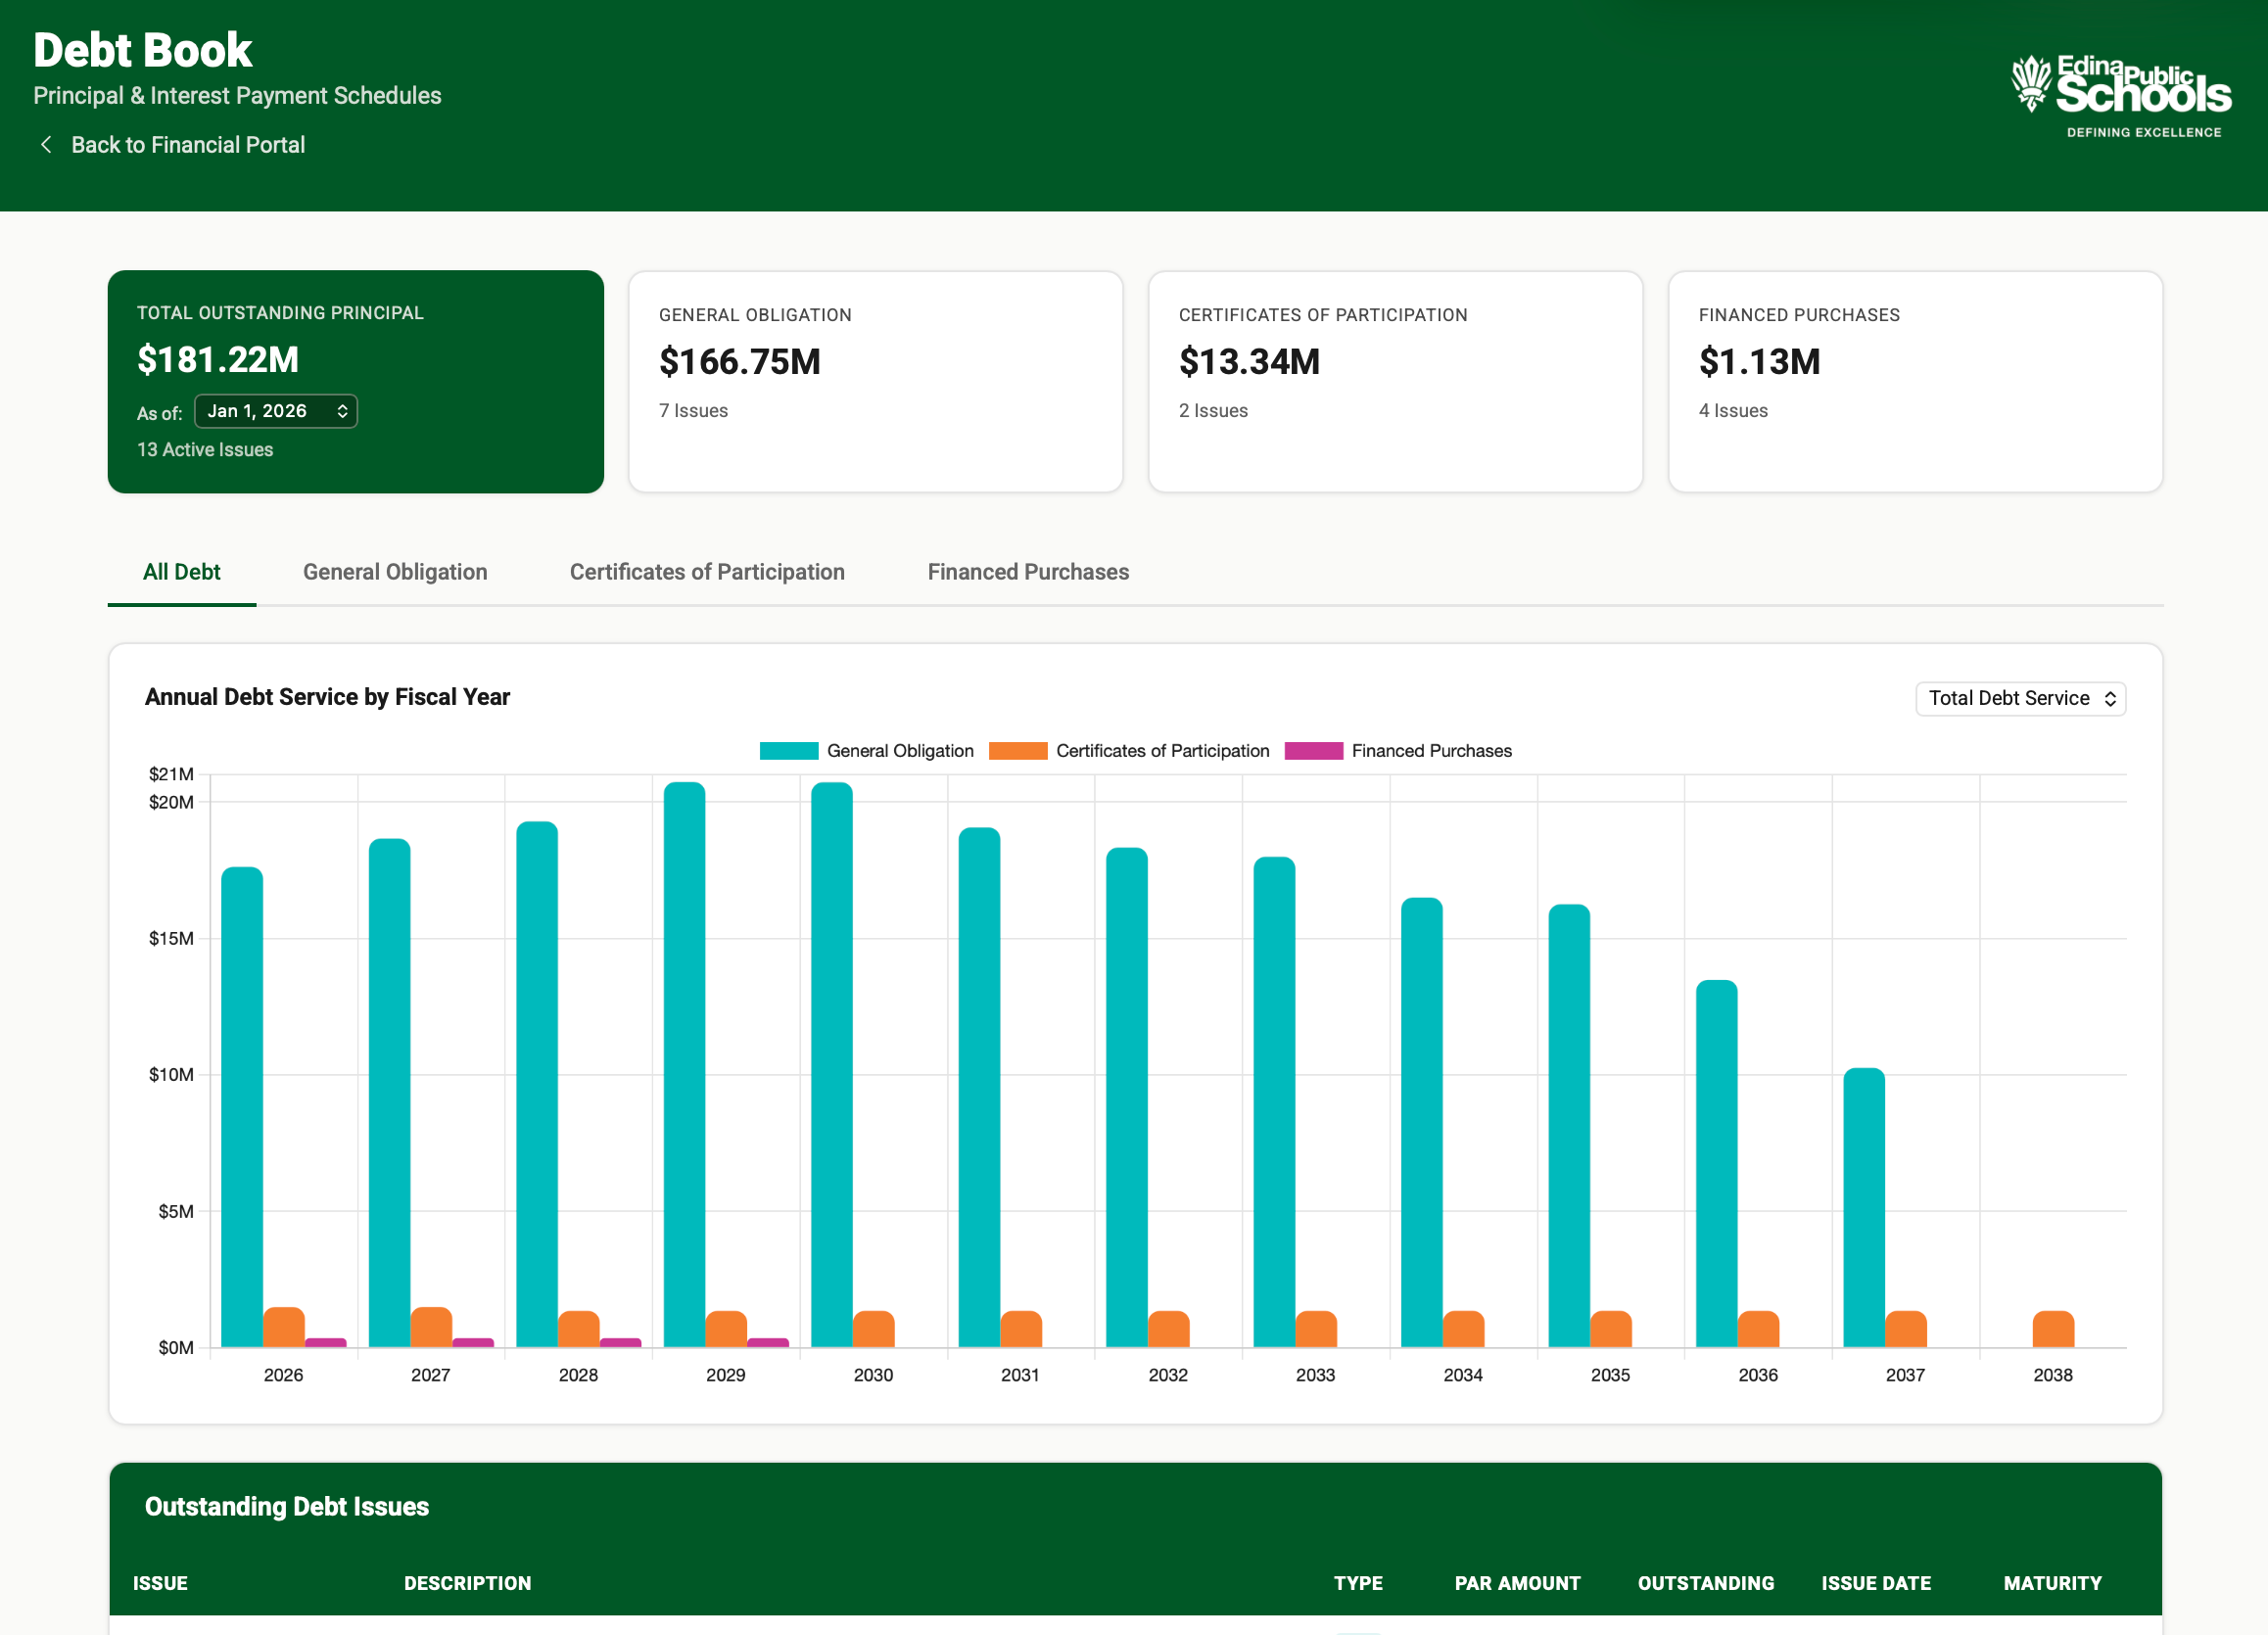Select the Financed Purchases tab

click(1028, 572)
